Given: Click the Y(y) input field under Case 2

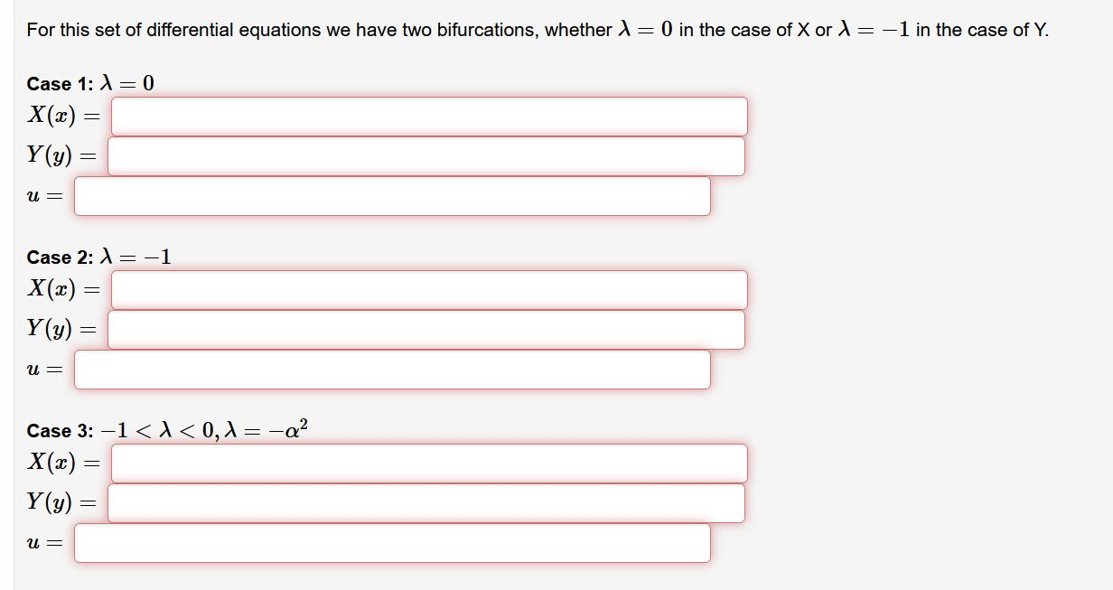Looking at the screenshot, I should click(425, 329).
